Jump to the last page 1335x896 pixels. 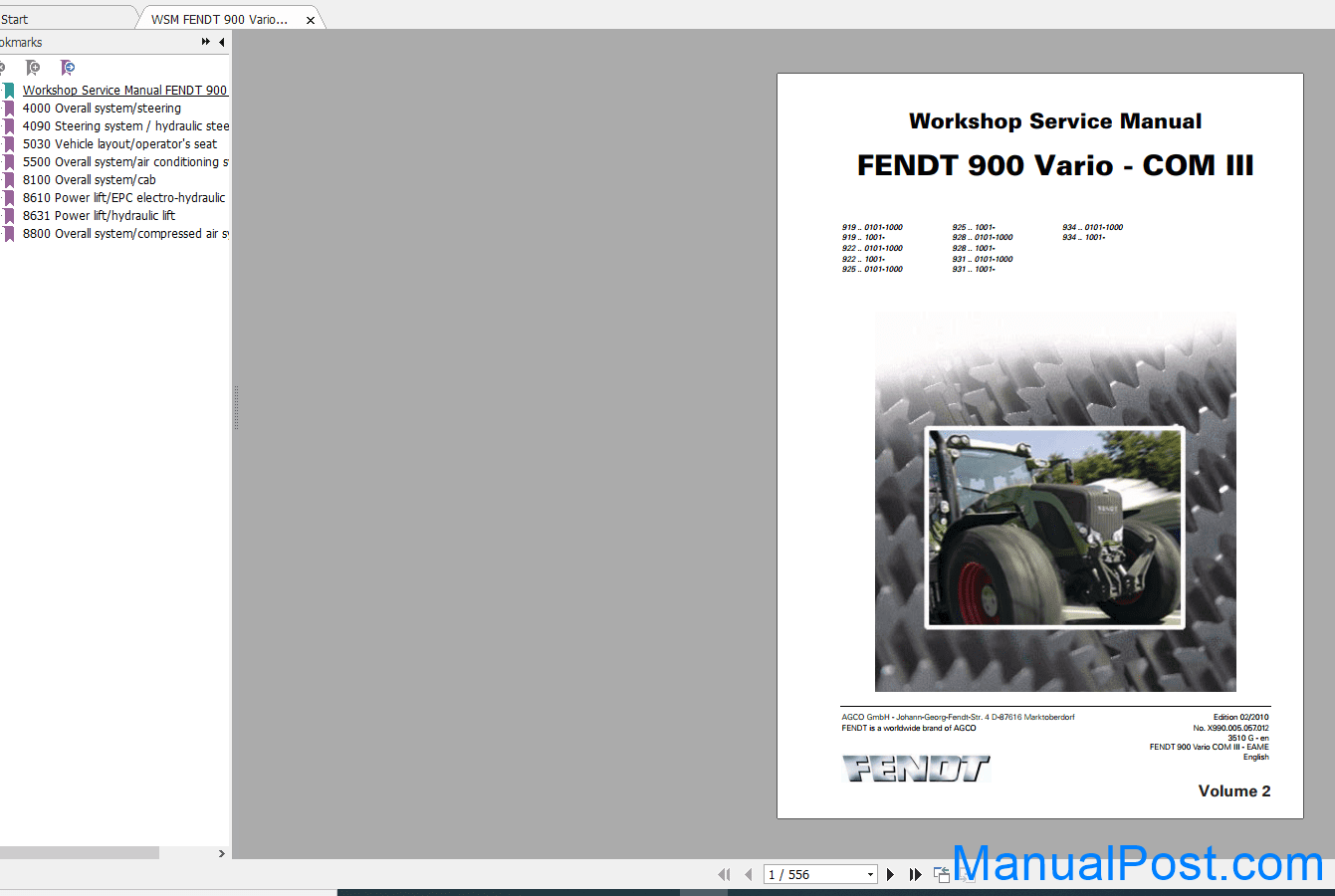(915, 874)
